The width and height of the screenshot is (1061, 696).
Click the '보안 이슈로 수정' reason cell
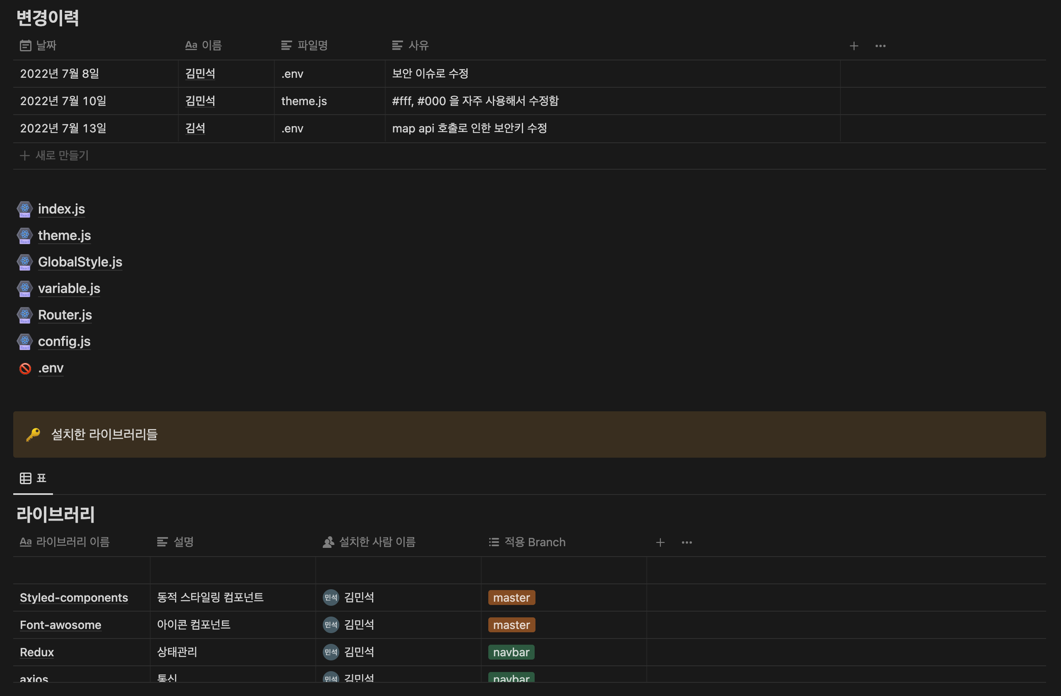(612, 74)
